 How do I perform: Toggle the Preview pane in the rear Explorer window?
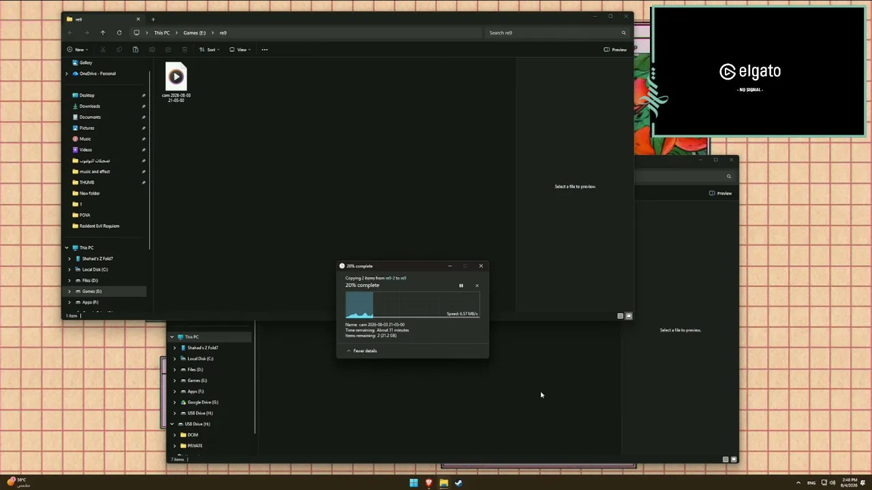pos(720,193)
